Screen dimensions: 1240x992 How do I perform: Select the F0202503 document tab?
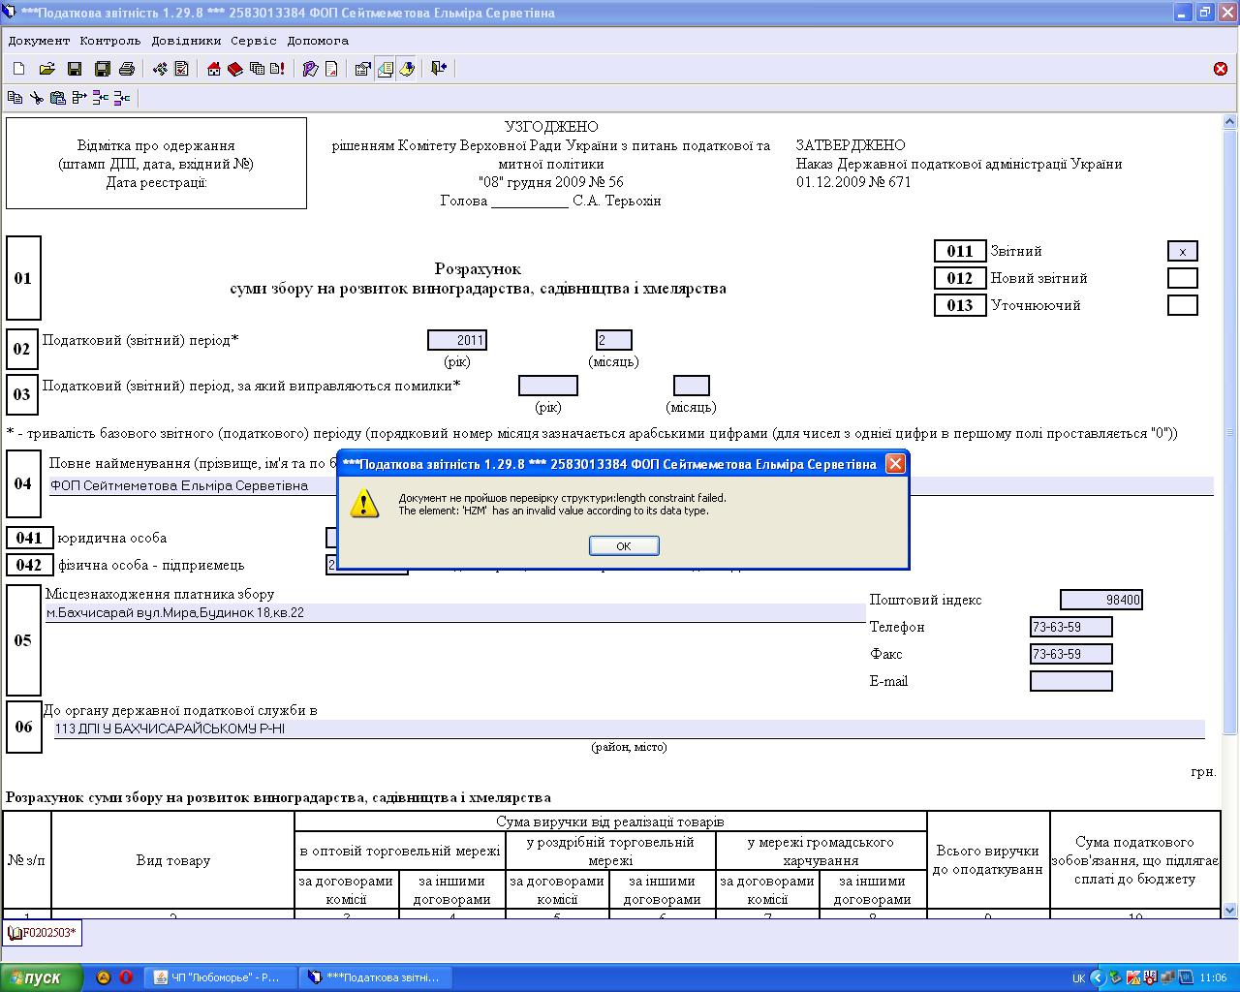click(43, 934)
